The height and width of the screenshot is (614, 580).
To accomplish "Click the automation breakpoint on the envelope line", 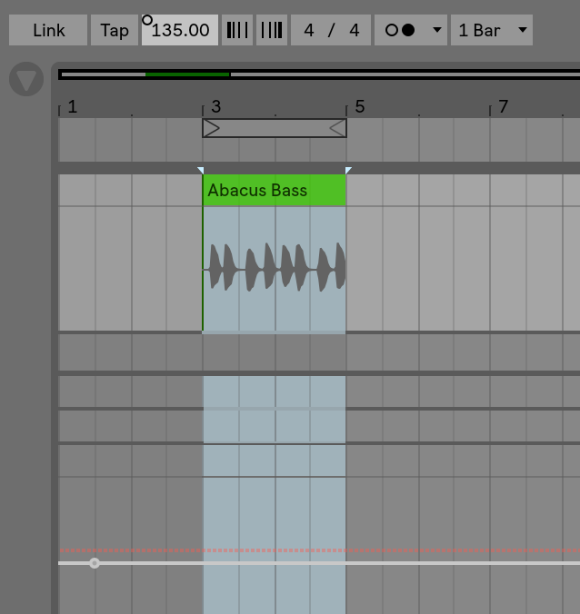I will [x=95, y=563].
